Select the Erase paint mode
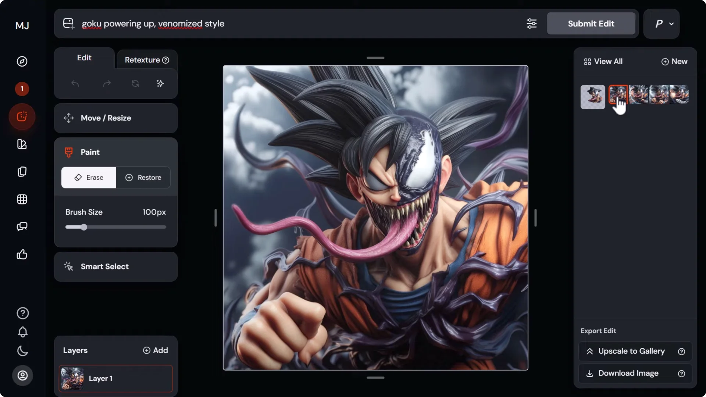This screenshot has height=397, width=706. click(x=88, y=178)
